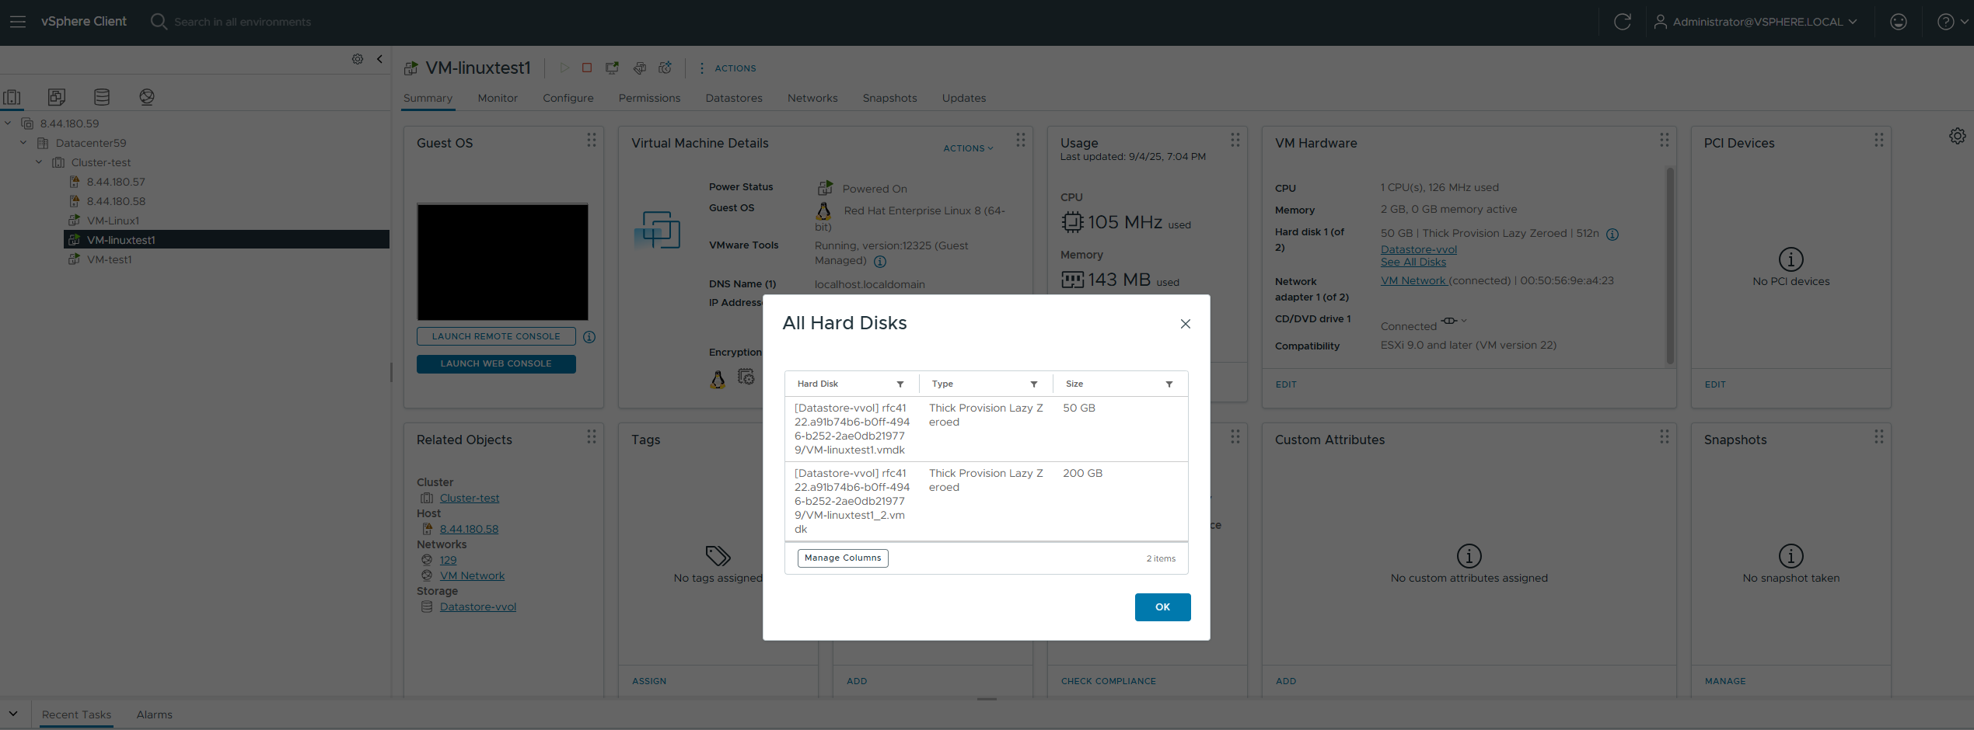Open the Cluster-test link in Related Objects
Screen dimensions: 1974x730
click(470, 498)
